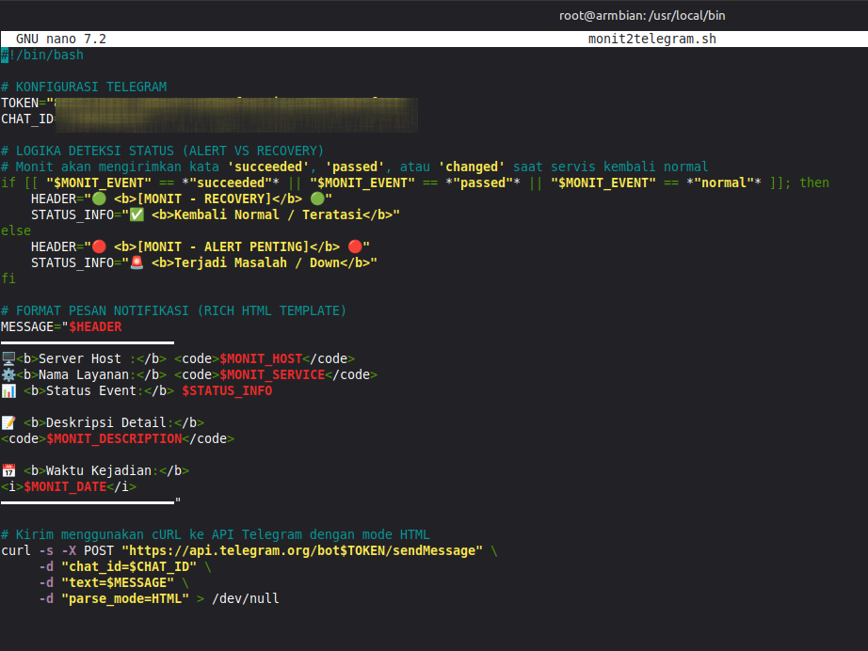
Task: Click the 'then' keyword
Action: tap(814, 183)
